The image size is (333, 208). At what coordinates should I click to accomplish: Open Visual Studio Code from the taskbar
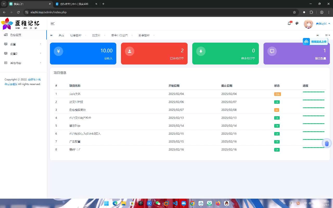175,203
